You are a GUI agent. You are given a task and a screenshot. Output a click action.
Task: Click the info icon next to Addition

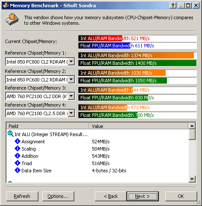[x=18, y=156]
